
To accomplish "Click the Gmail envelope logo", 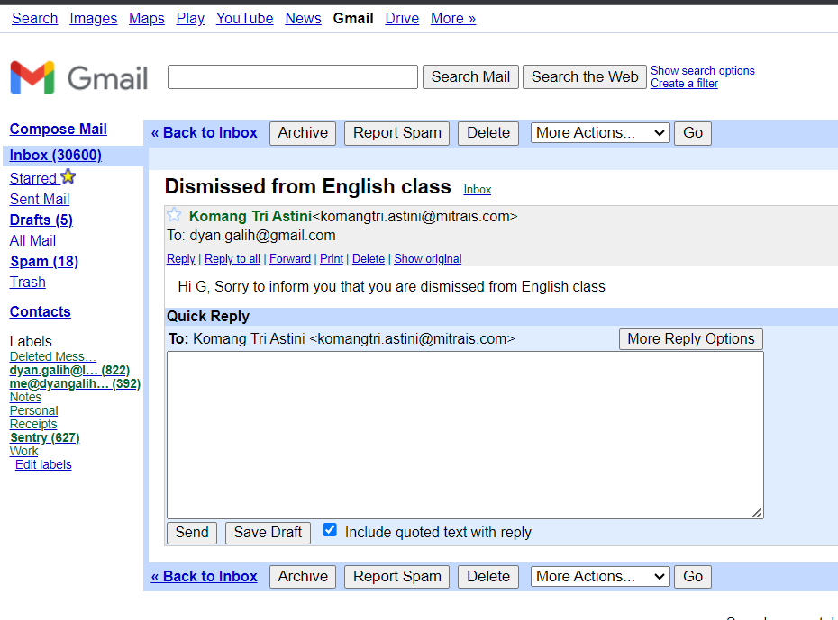I will click(32, 78).
